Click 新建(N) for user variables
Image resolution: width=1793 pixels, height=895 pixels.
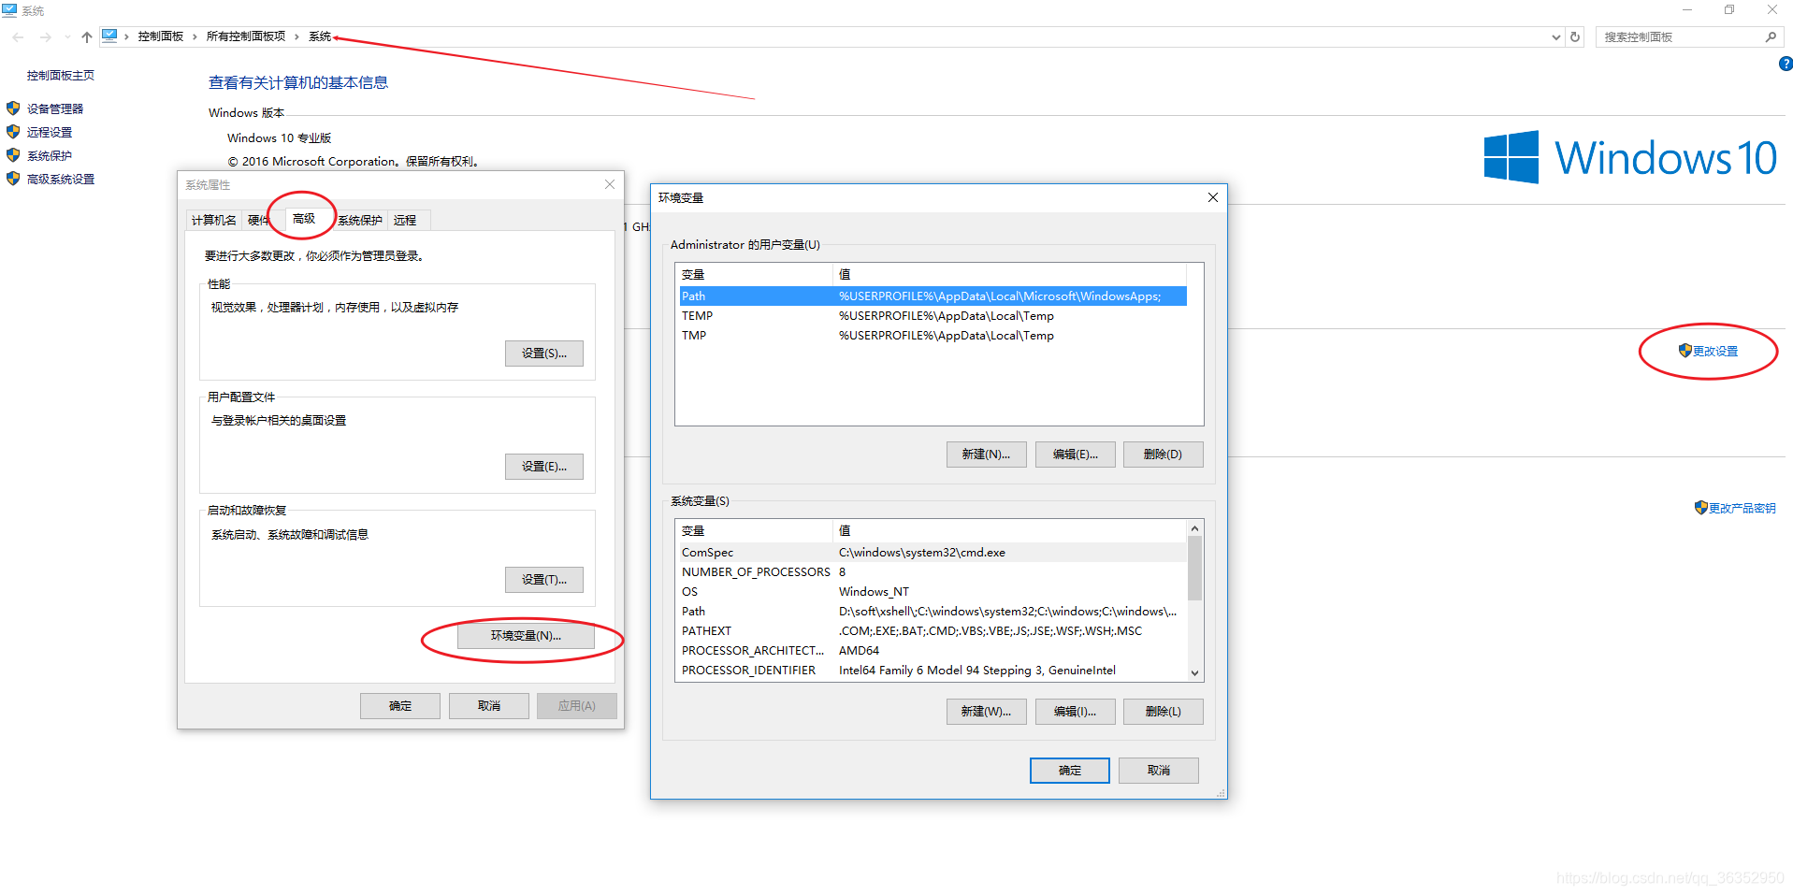pos(986,455)
